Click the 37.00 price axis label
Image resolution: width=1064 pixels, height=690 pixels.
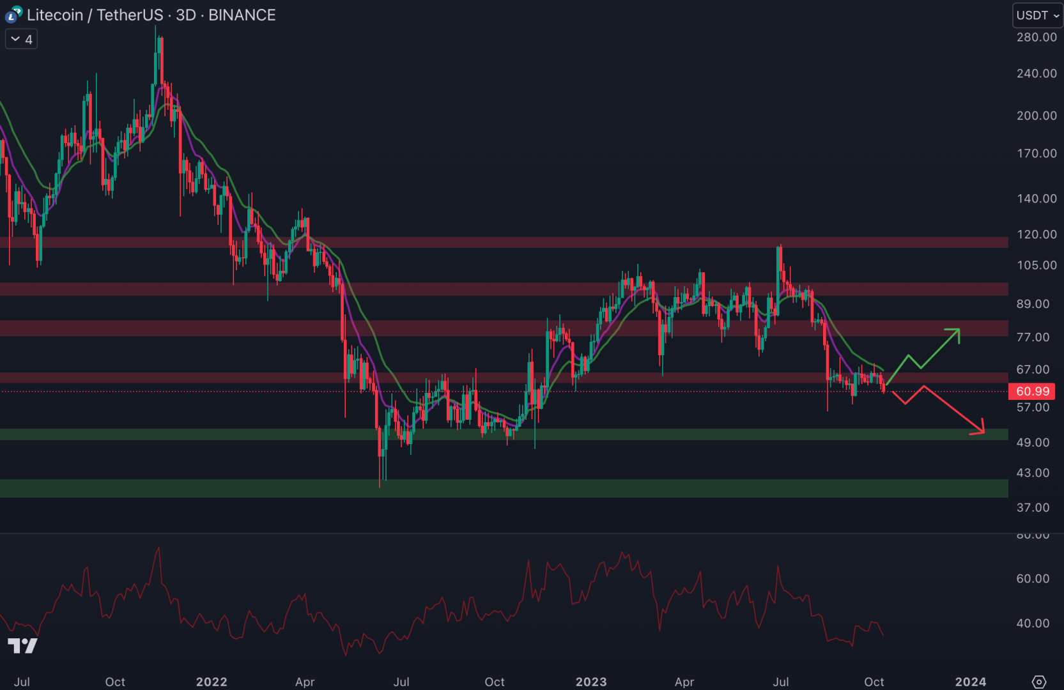click(1033, 508)
